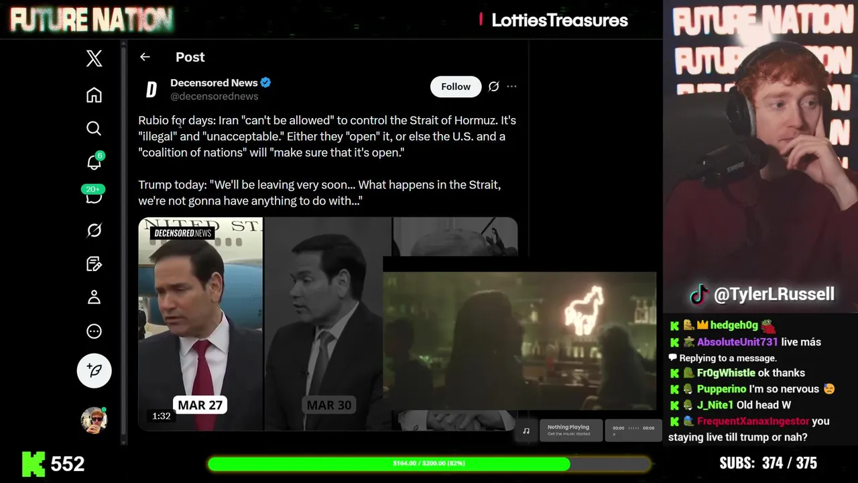Click the music note icon in player widget

point(526,431)
